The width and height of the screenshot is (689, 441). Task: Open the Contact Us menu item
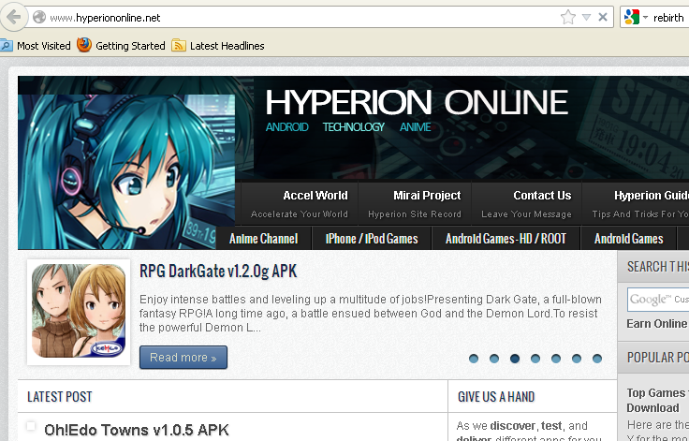click(x=526, y=203)
